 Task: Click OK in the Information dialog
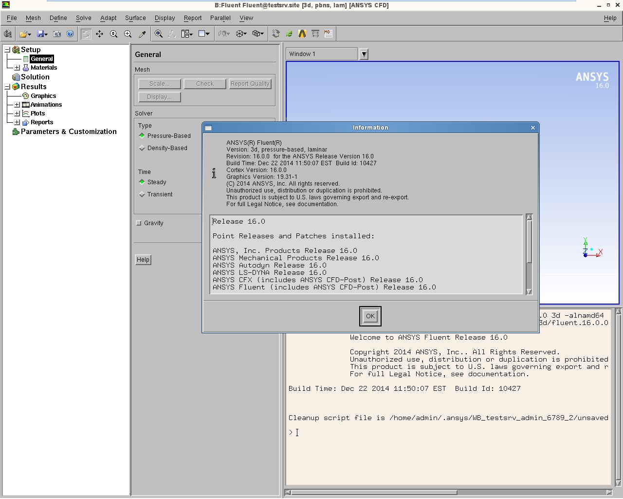[x=370, y=316]
